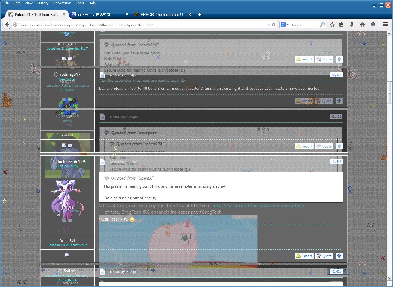
Task: Open the wiki.feed-the-beast.com/GregTech link
Action: pos(258,206)
